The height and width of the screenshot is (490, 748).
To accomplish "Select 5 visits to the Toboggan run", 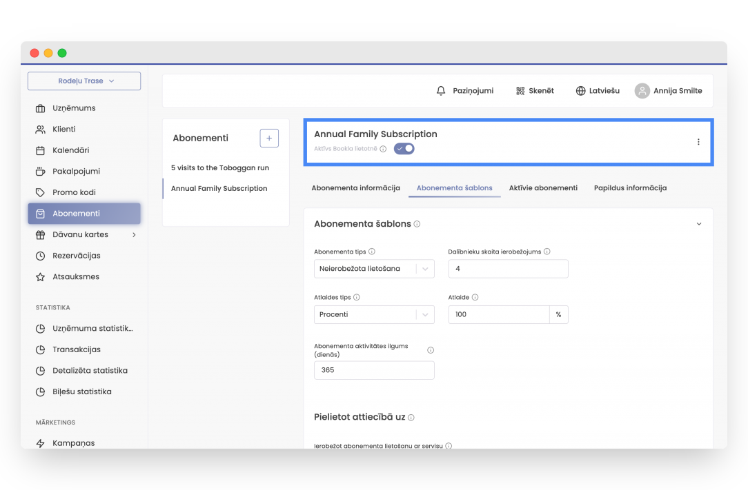I will tap(220, 168).
